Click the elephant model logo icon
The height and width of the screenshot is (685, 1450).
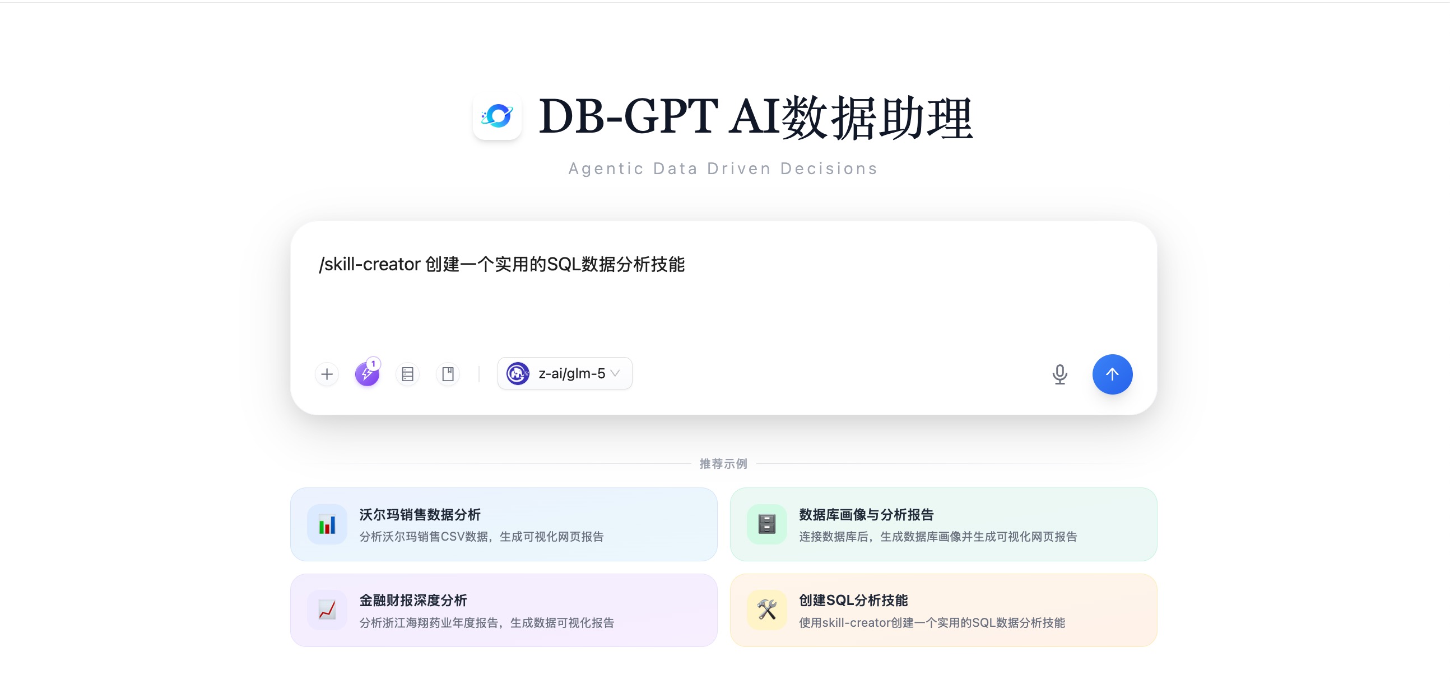coord(517,373)
